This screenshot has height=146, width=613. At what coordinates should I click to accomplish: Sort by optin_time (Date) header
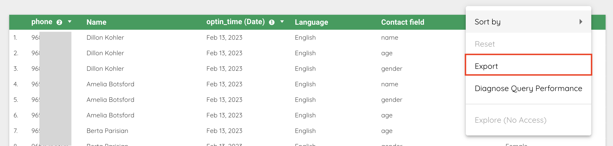236,22
